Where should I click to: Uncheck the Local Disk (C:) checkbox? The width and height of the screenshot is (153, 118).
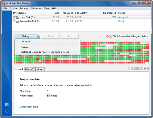(14, 17)
